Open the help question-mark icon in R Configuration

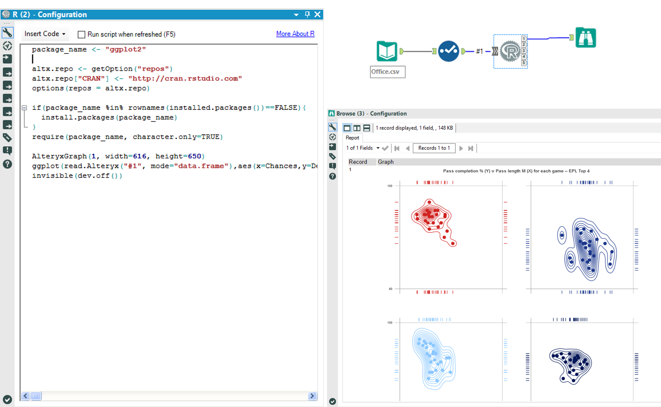point(7,164)
